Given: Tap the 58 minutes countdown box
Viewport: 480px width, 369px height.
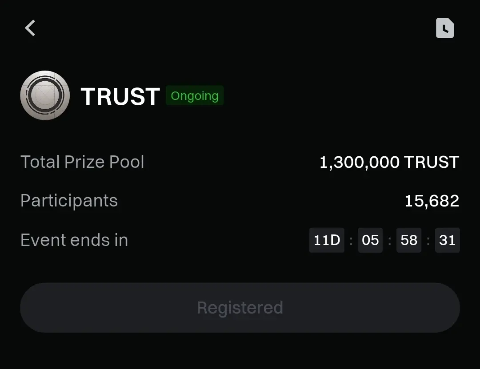Looking at the screenshot, I should click(409, 240).
